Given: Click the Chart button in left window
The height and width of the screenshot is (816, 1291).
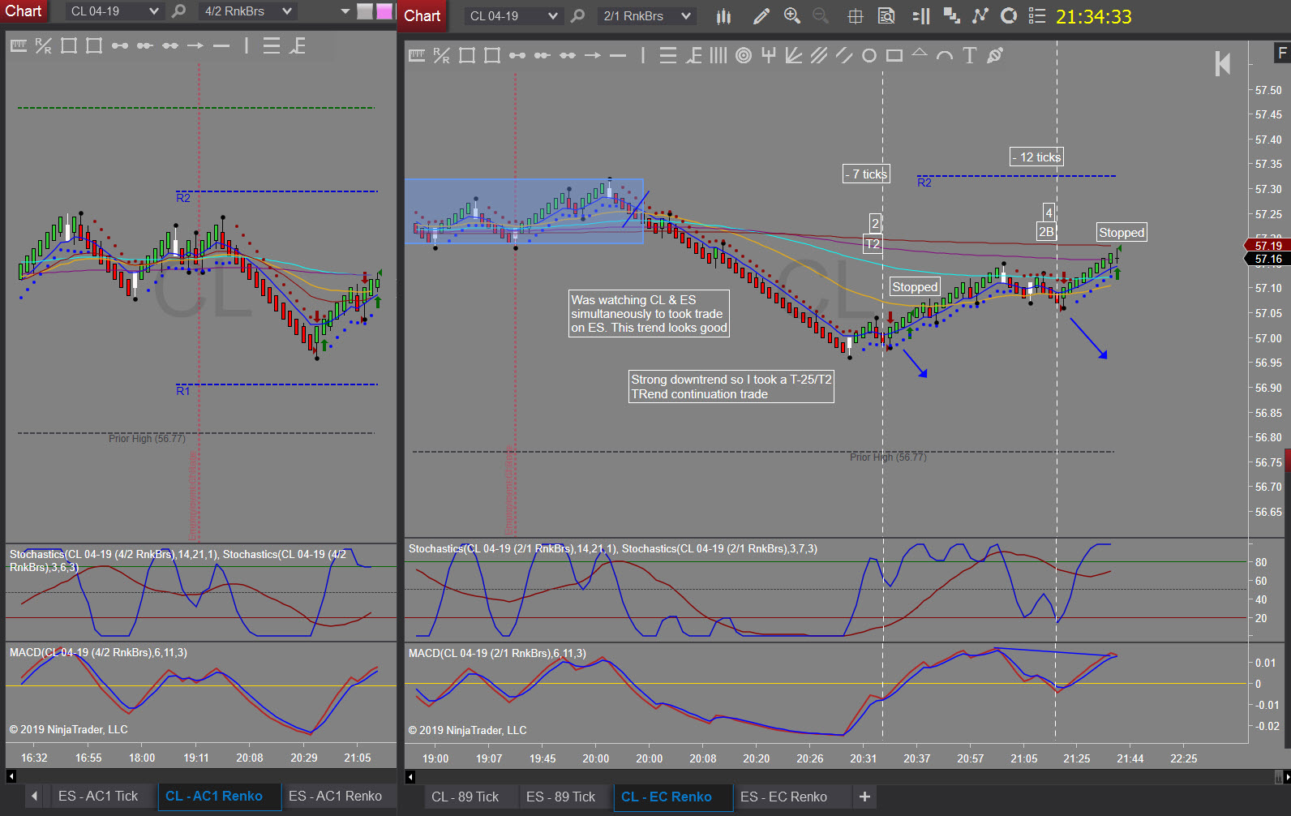Looking at the screenshot, I should [24, 11].
